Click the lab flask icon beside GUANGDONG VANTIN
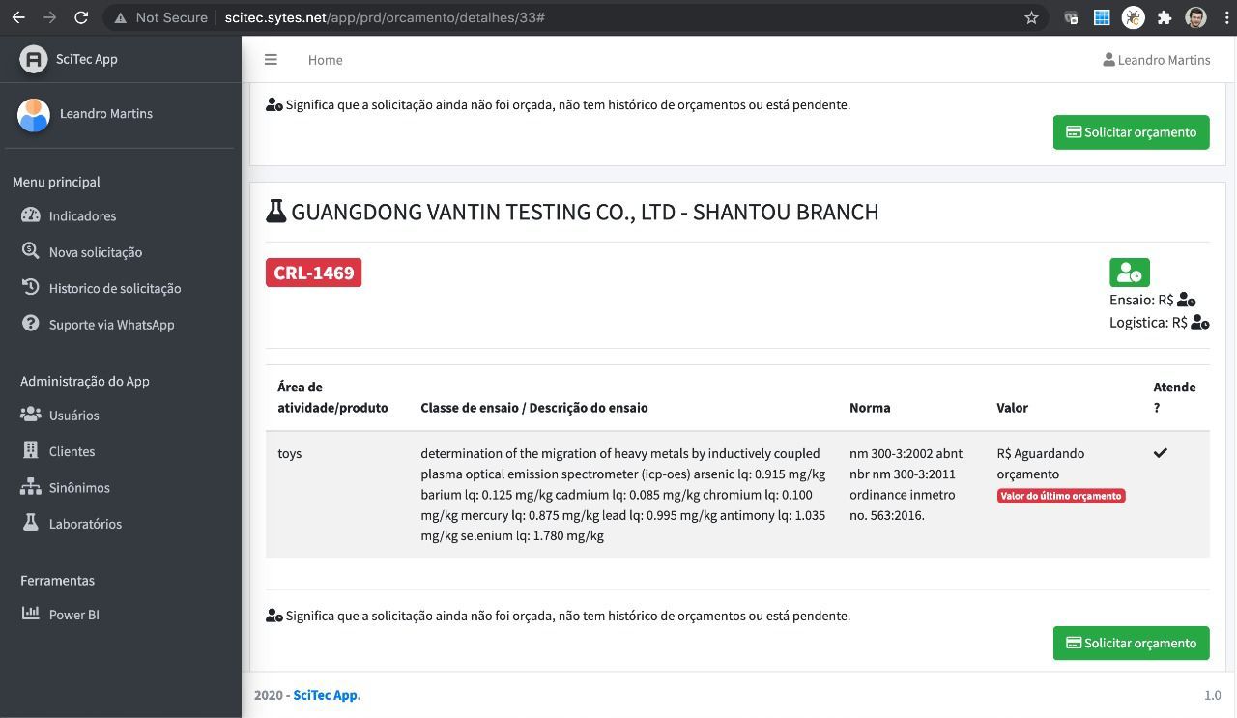The height and width of the screenshot is (718, 1237). coord(276,211)
